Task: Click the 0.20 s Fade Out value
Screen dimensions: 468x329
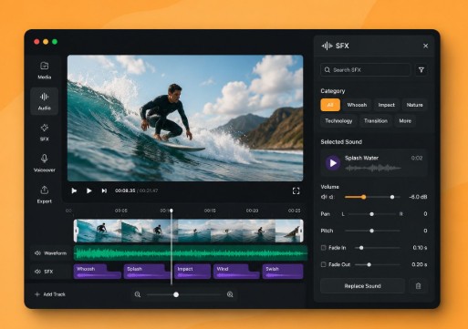Action: tap(419, 264)
